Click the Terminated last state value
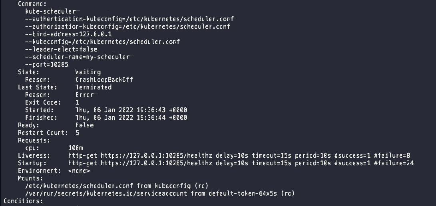This screenshot has height=206, width=436. tap(94, 87)
